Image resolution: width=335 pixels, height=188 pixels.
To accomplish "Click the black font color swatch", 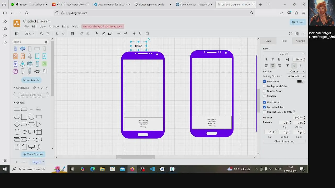I will 299,81.
